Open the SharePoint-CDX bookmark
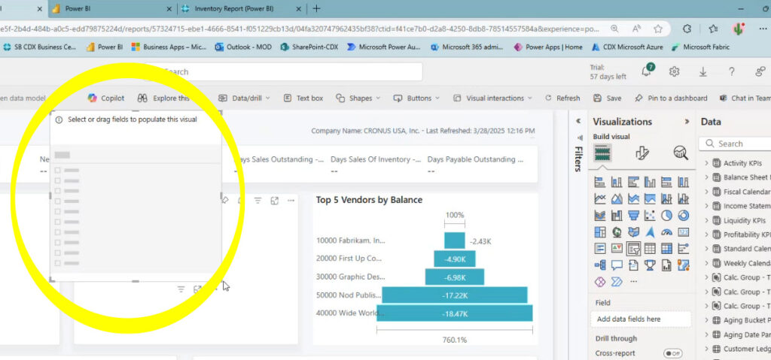 point(309,47)
